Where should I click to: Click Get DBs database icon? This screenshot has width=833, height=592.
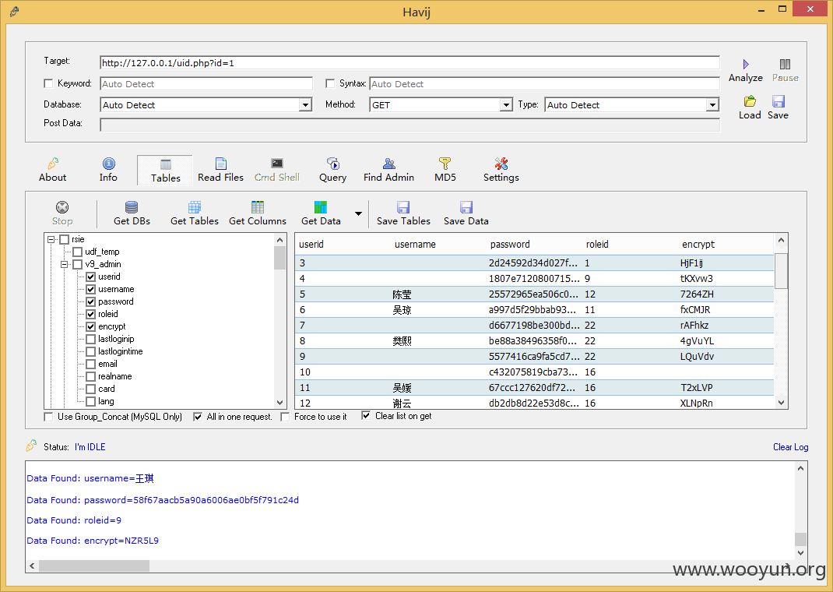click(x=132, y=207)
